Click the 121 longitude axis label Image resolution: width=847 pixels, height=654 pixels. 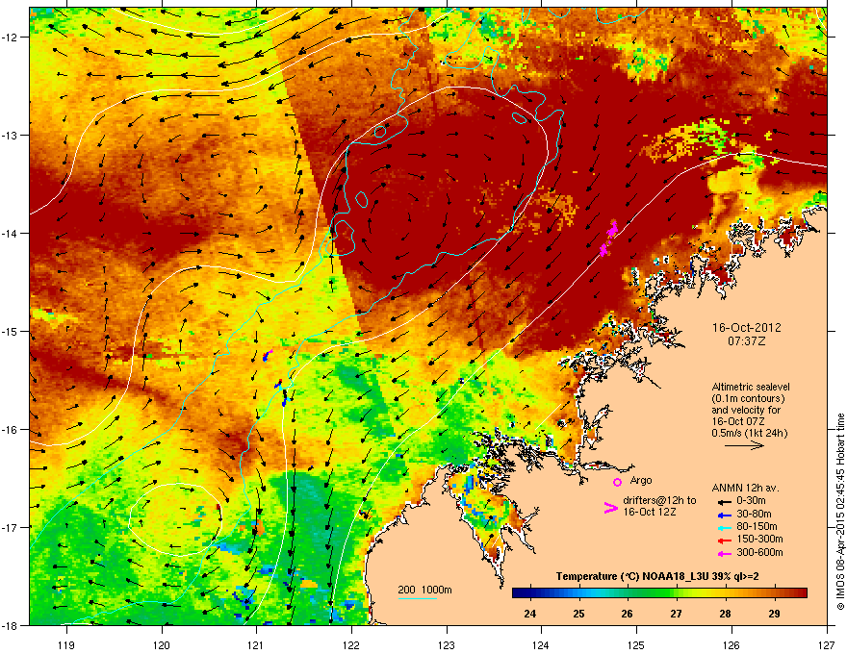(x=256, y=645)
